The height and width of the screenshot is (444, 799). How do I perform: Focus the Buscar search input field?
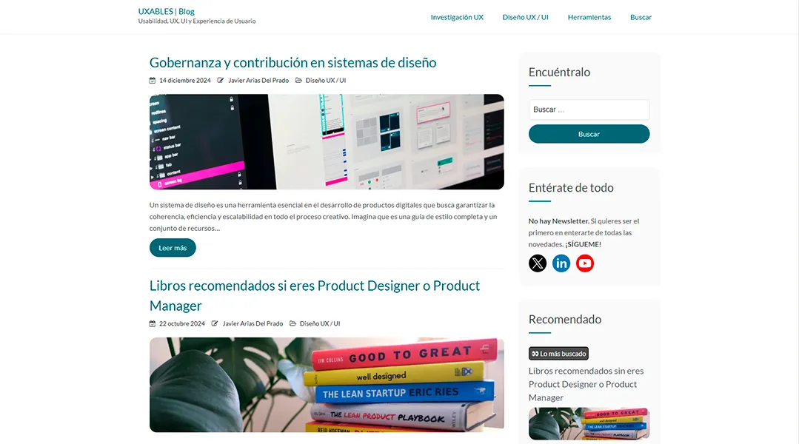pyautogui.click(x=589, y=110)
